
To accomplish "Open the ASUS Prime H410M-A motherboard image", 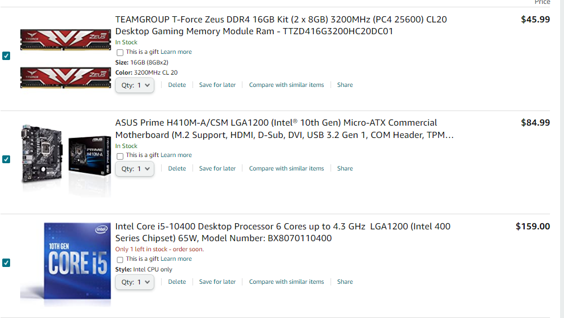I will [x=66, y=159].
